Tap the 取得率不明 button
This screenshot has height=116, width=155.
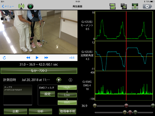click(x=67, y=111)
